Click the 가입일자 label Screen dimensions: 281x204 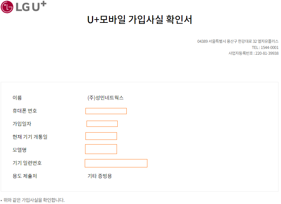click(x=22, y=124)
